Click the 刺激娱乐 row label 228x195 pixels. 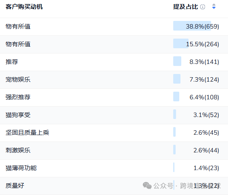pos(18,150)
